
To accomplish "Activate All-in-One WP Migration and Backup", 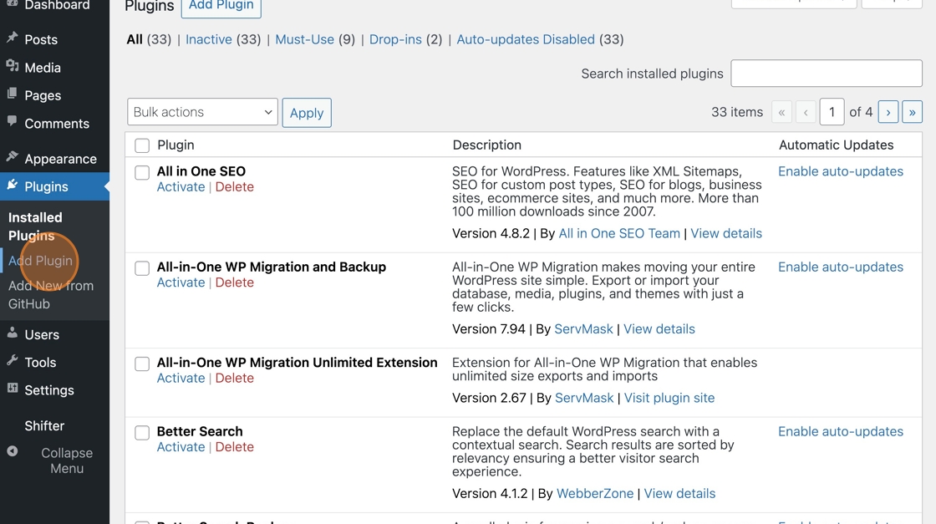I will tap(181, 282).
